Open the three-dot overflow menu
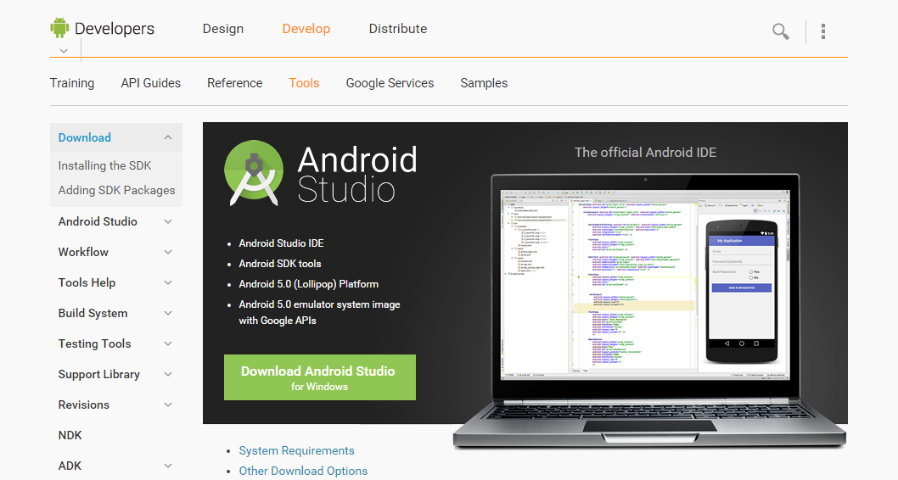This screenshot has width=898, height=480. click(x=823, y=31)
